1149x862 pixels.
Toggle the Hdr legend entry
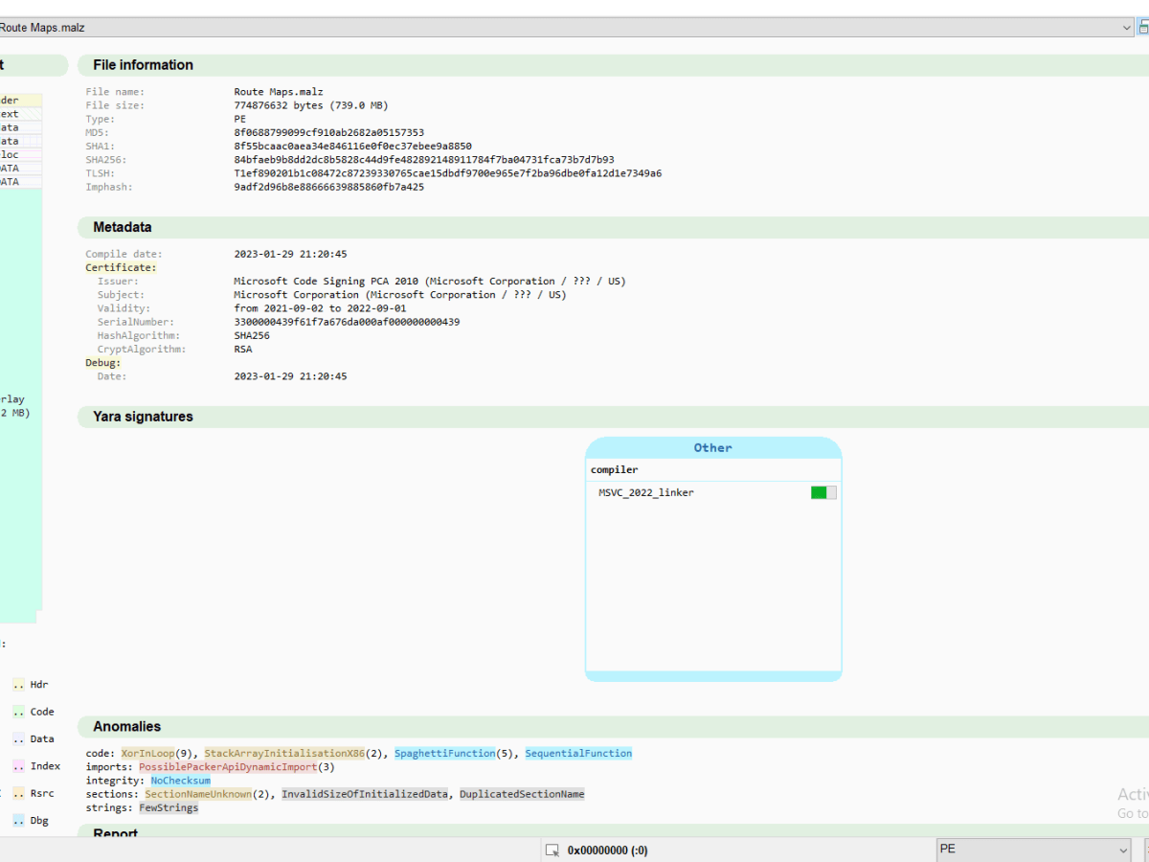[38, 684]
